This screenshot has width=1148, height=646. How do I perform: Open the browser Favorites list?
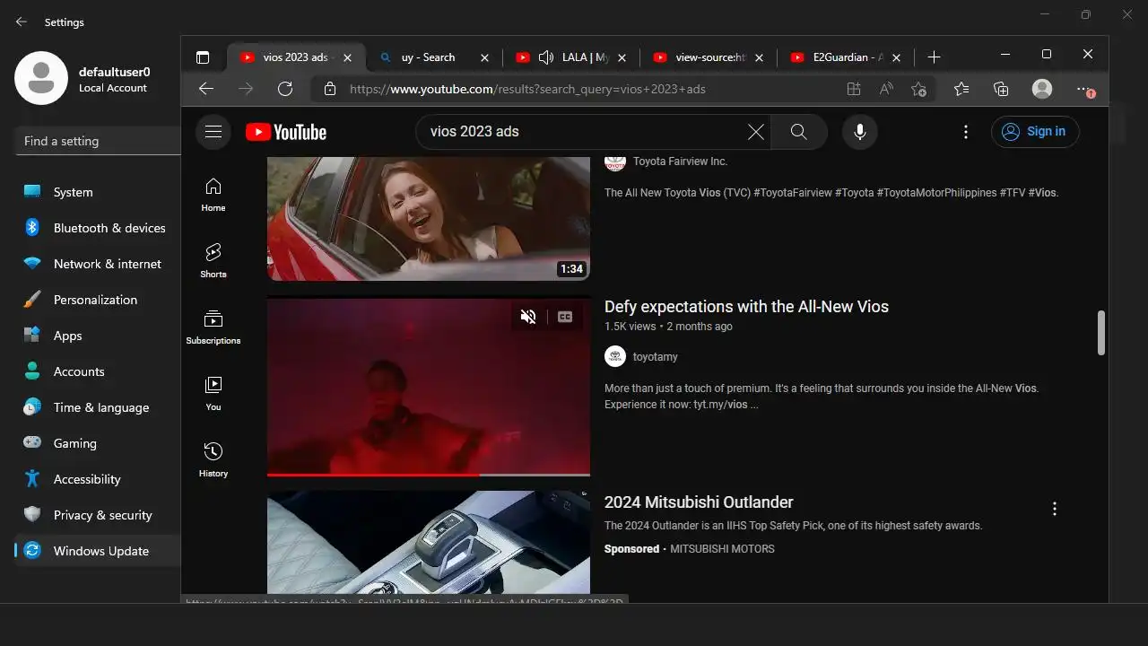[x=961, y=89]
